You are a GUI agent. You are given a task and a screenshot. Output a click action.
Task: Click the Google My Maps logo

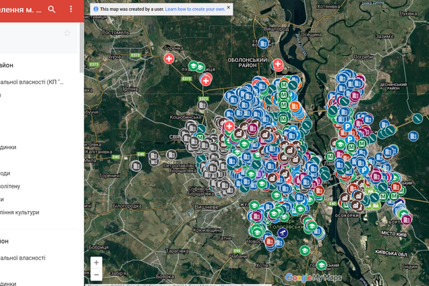(x=313, y=277)
